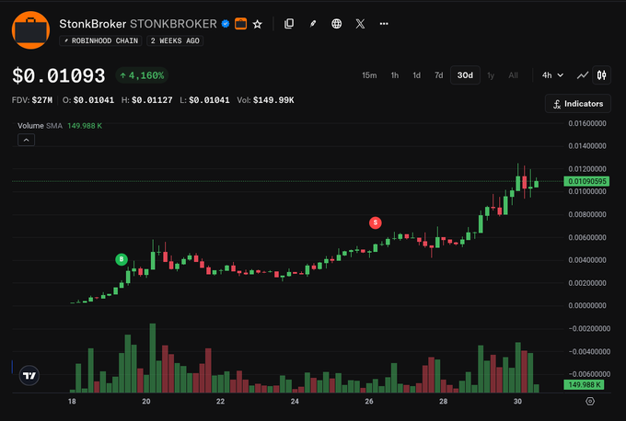Select the 30d time range
Screen dimensions: 626x421
465,75
